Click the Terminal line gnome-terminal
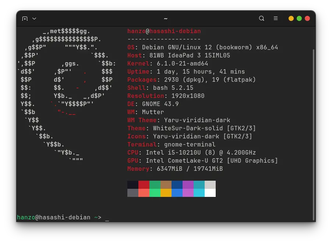Image resolution: width=332 pixels, height=244 pixels. 171,144
